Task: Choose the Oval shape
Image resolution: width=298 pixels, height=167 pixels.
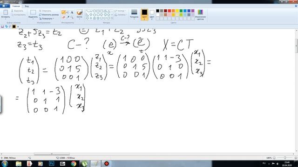Action: [x=95, y=11]
